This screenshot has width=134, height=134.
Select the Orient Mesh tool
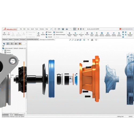[92, 34]
